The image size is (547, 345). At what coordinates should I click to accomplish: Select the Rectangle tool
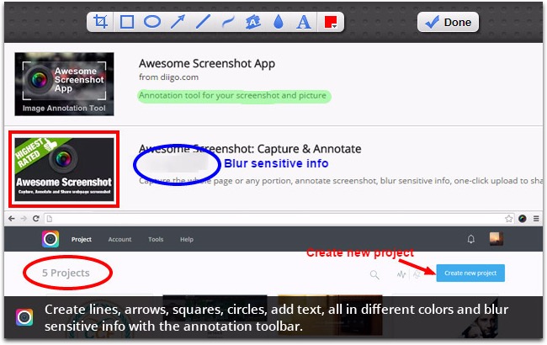(126, 22)
